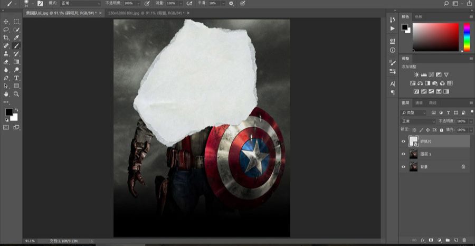The width and height of the screenshot is (475, 246).
Task: Toggle lock transparent pixels
Action: (x=414, y=130)
